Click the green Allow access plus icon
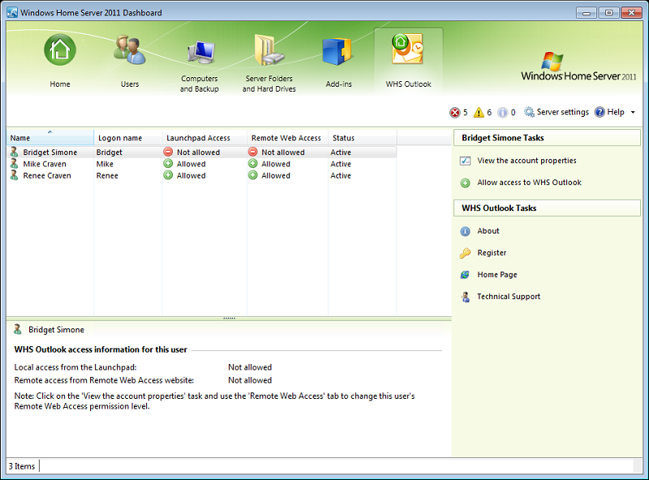The height and width of the screenshot is (480, 649). coord(465,183)
